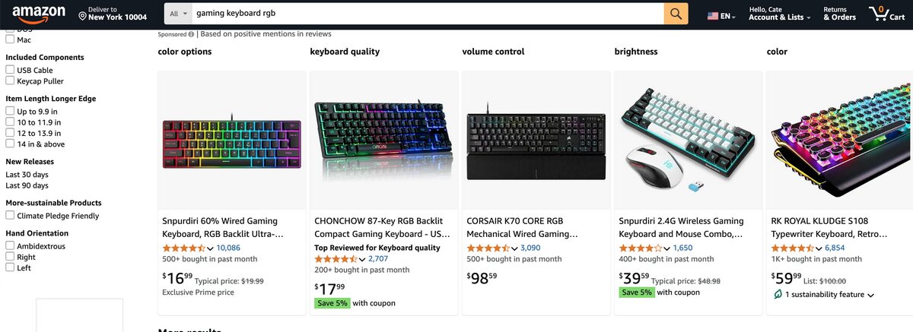Screen dimensions: 913x332
Task: Click the delivery location pin icon
Action: coord(82,15)
